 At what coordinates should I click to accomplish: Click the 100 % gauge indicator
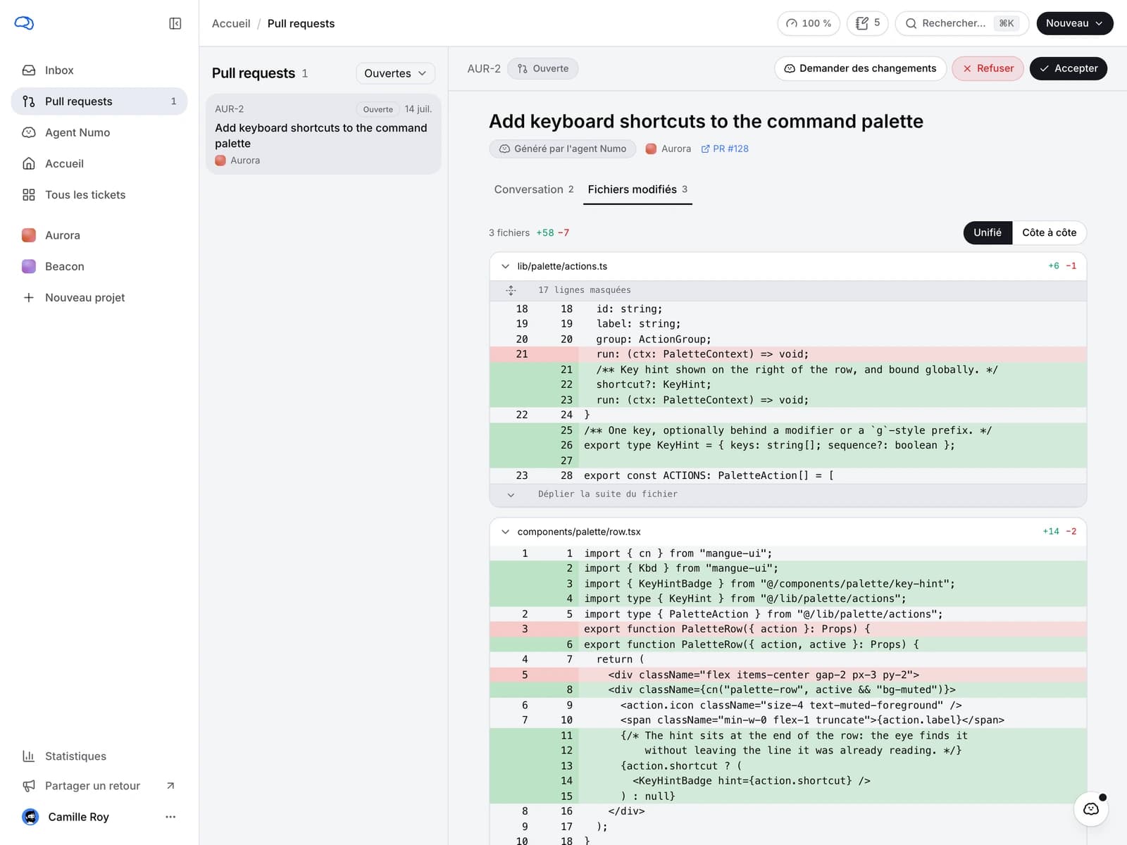pos(809,23)
